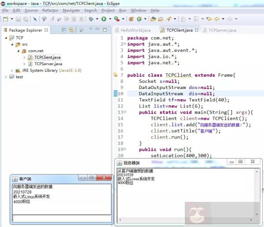The height and width of the screenshot is (227, 264).
Task: Switch to the HelloWorld.java editor tab
Action: click(x=136, y=30)
